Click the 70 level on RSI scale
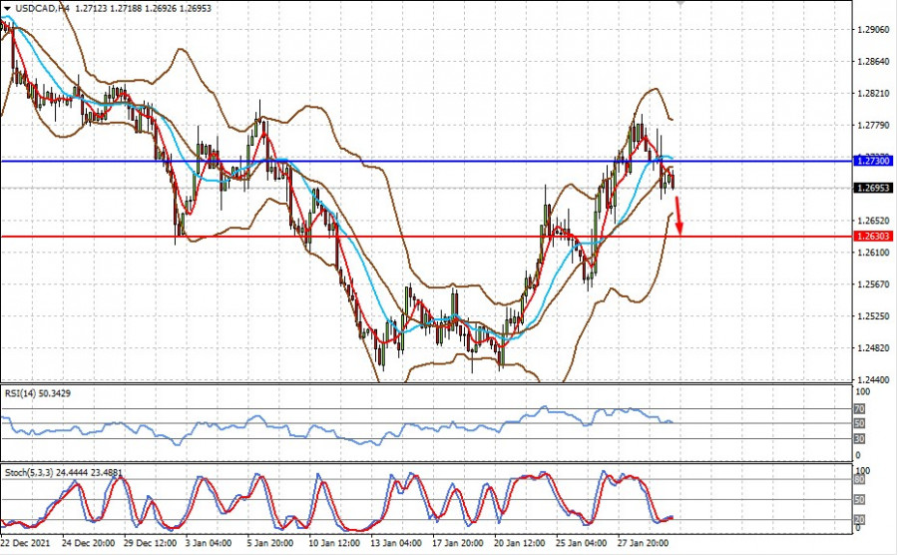 [x=859, y=409]
